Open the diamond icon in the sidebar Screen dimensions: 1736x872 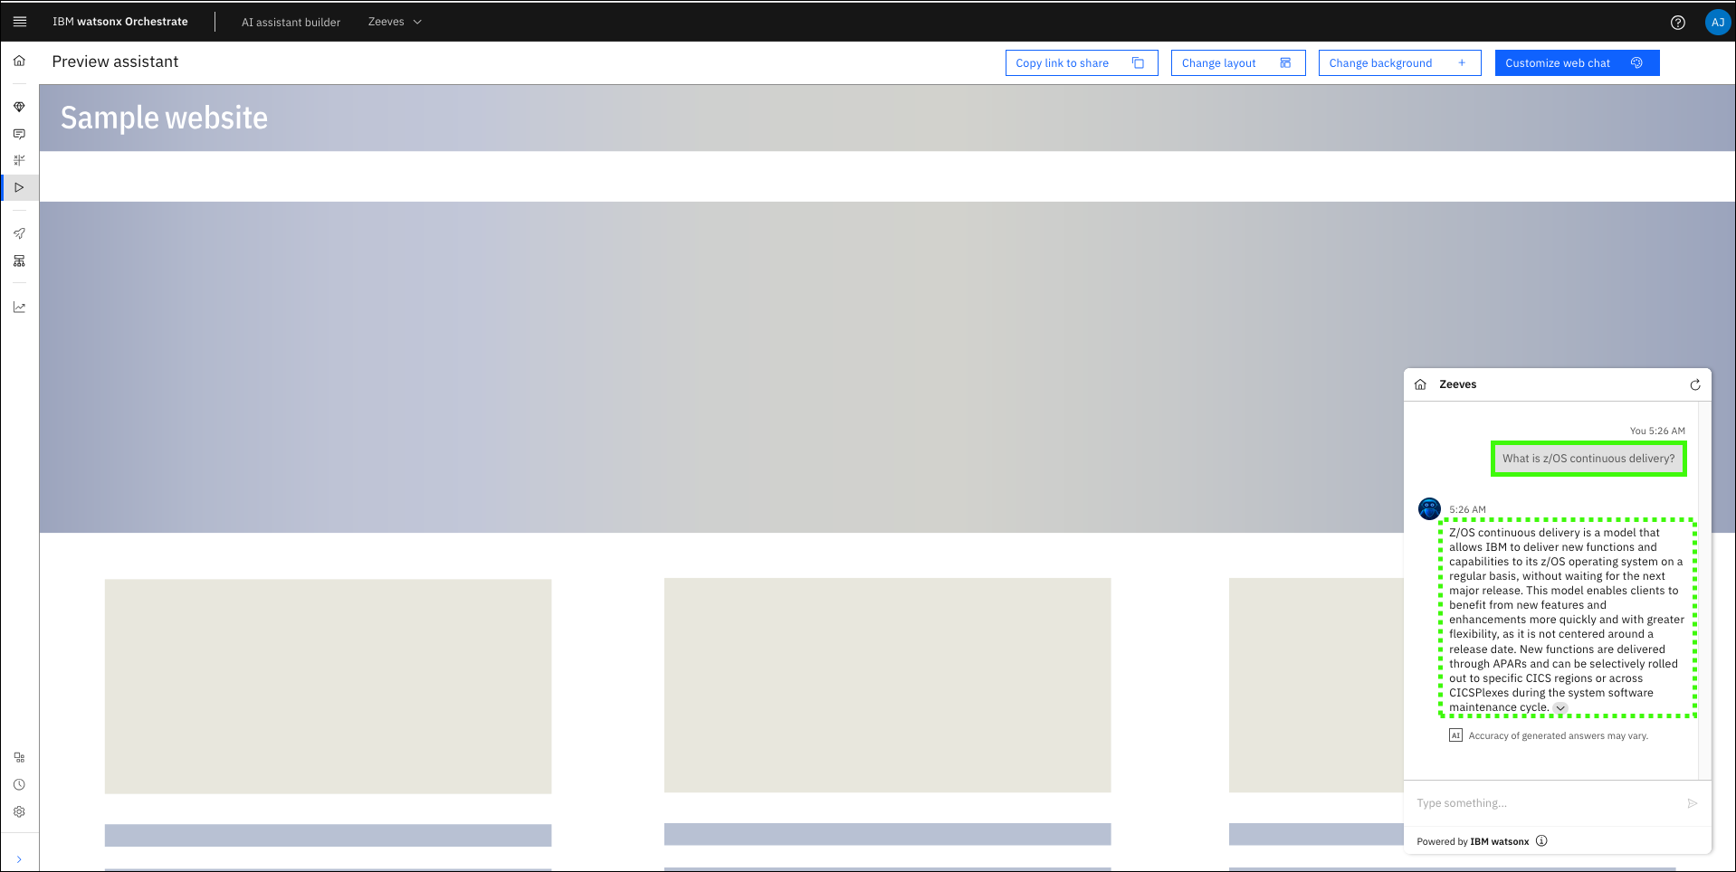coord(19,107)
